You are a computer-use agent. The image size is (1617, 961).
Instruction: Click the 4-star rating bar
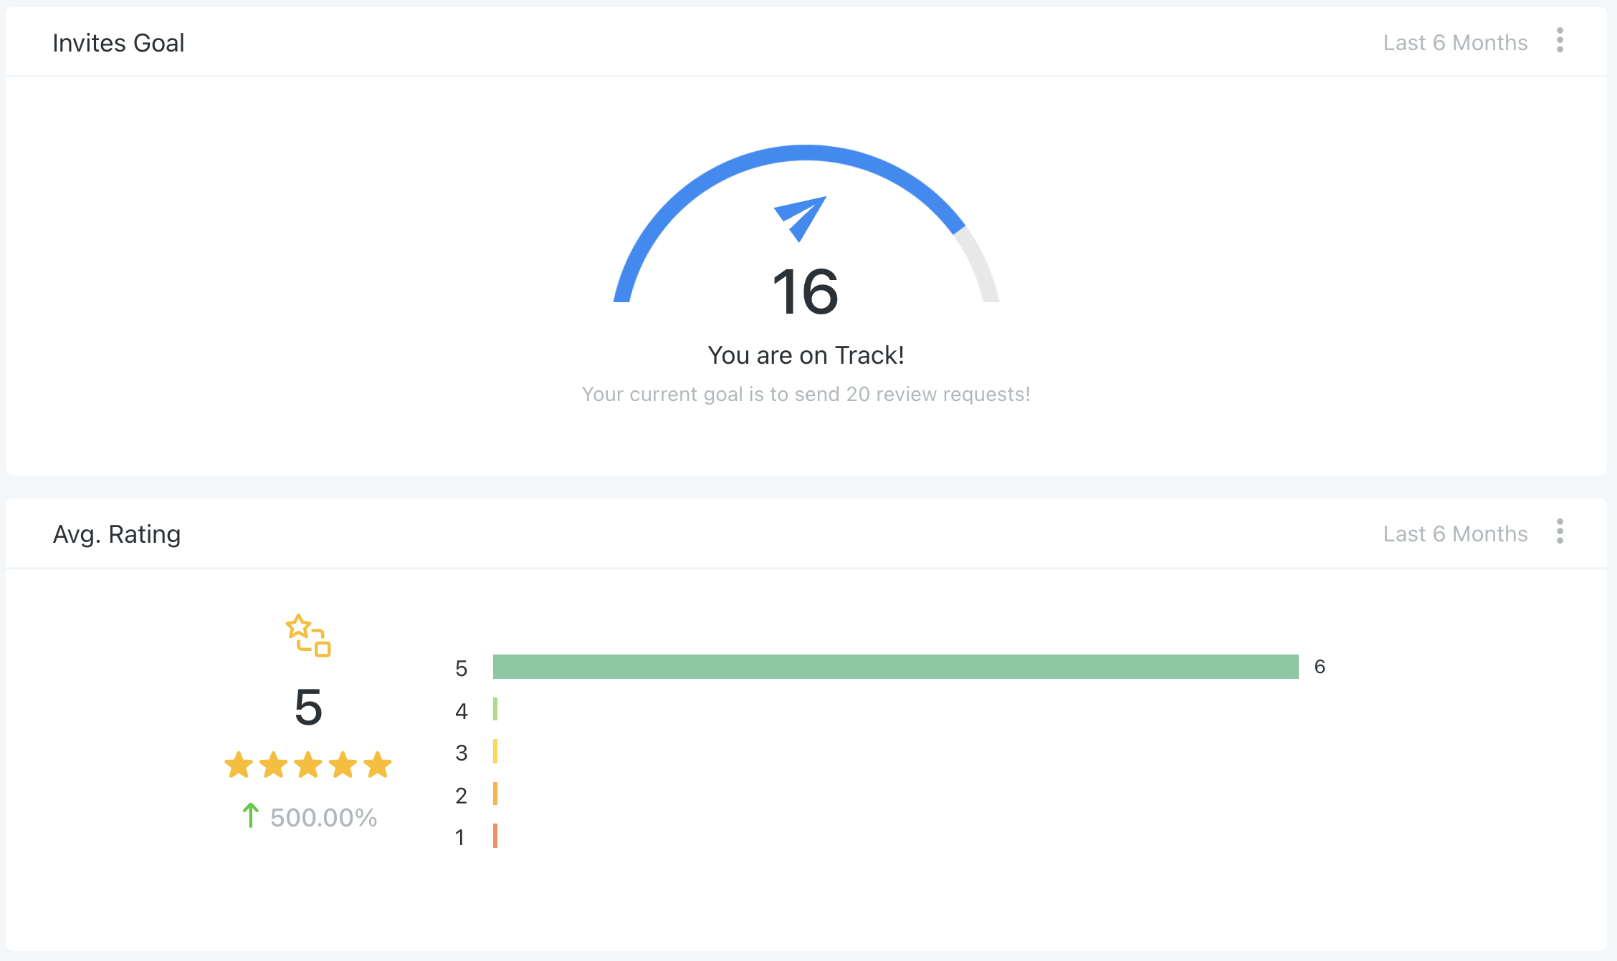495,709
